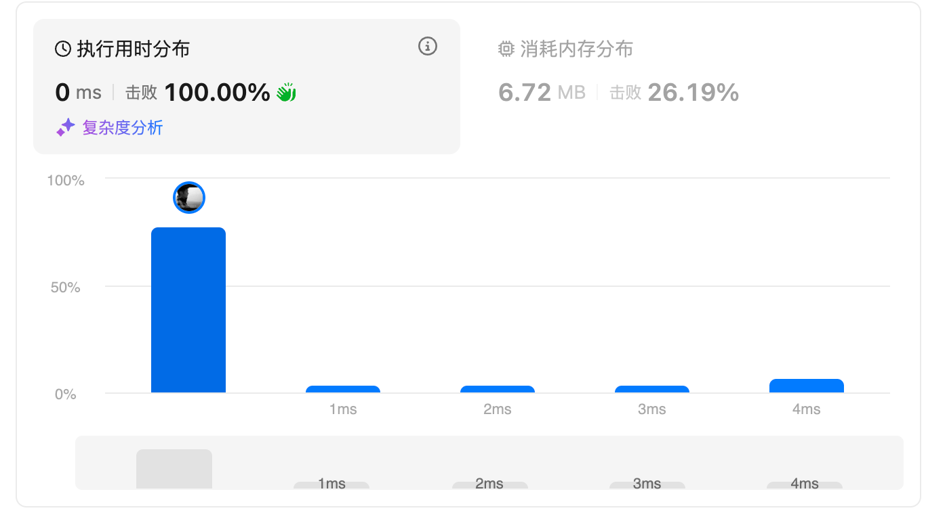
Task: Click the chip icon beside 消耗内存分布
Action: (506, 49)
